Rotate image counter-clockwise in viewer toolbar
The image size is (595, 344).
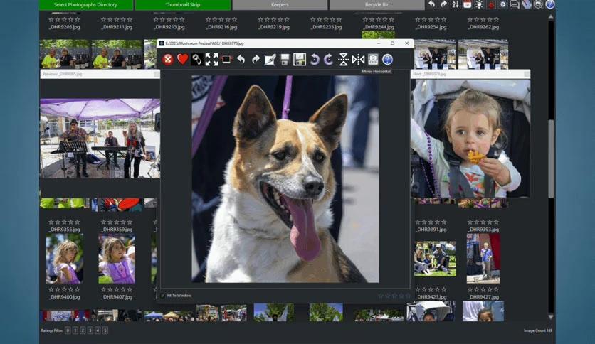[314, 60]
